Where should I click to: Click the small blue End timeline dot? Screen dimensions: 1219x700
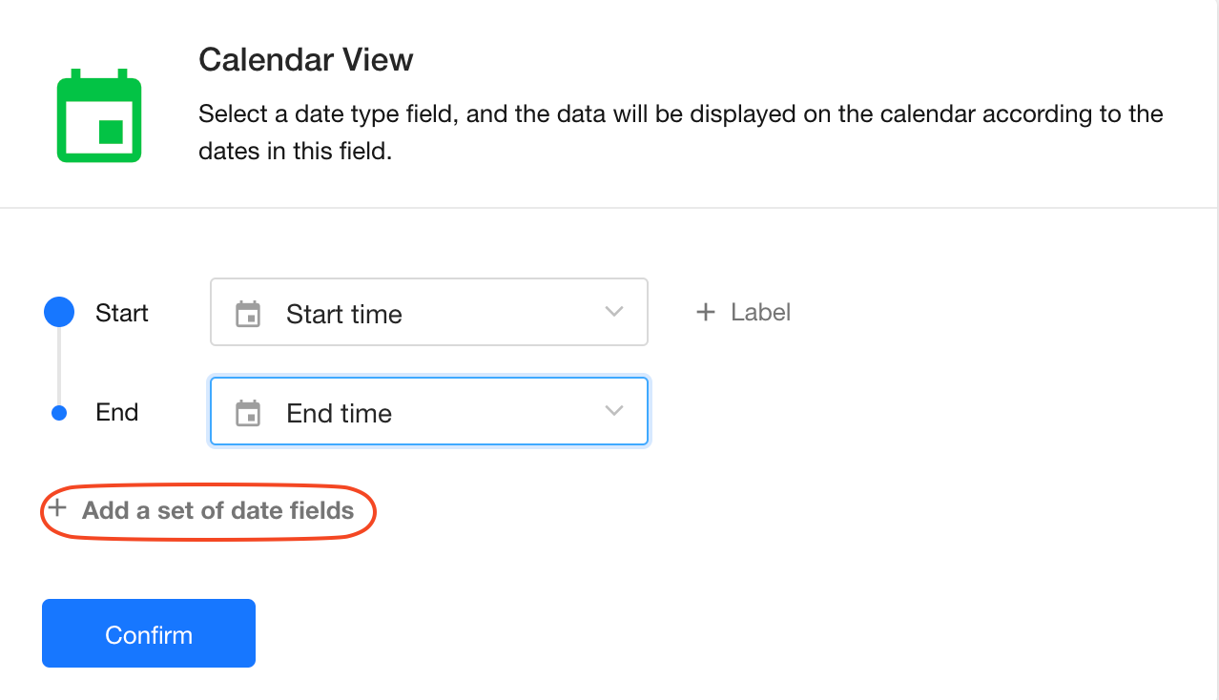pyautogui.click(x=59, y=413)
